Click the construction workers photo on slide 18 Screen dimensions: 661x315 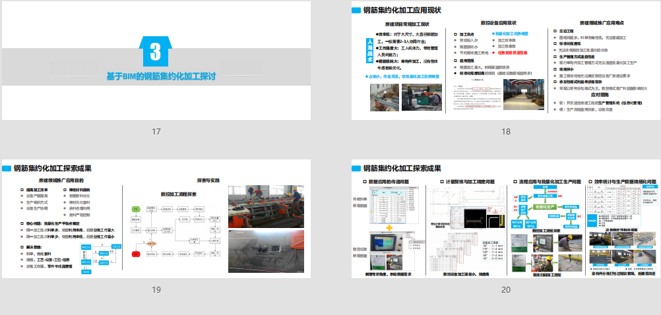[385, 97]
